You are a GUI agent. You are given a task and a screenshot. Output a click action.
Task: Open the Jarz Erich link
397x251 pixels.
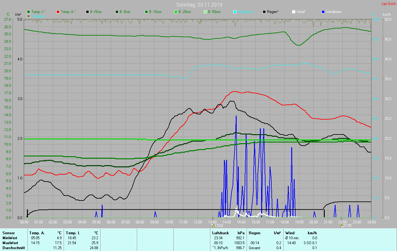[388, 4]
